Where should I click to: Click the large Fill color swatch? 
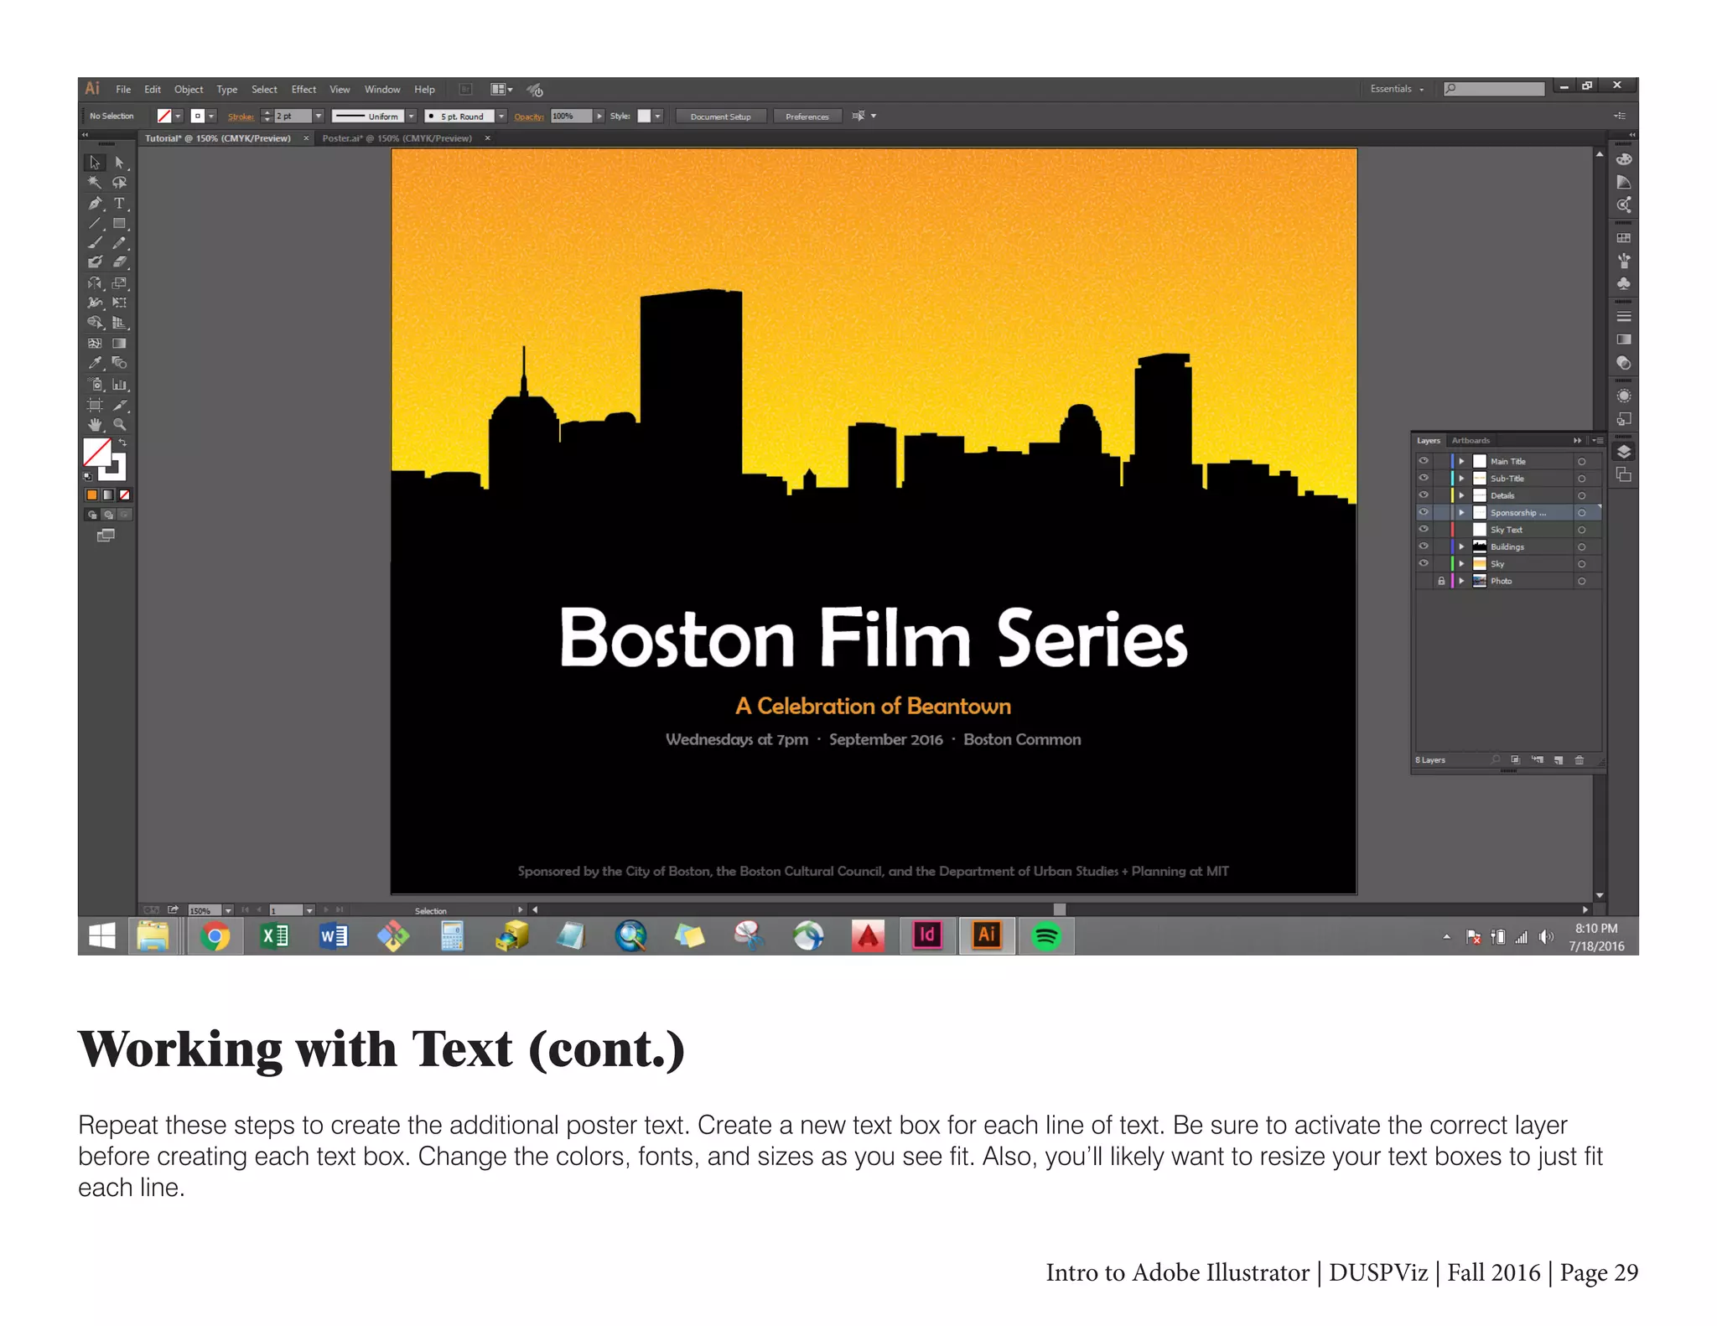97,453
